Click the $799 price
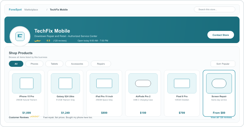This screenshot has width=244, height=127. (x=182, y=113)
